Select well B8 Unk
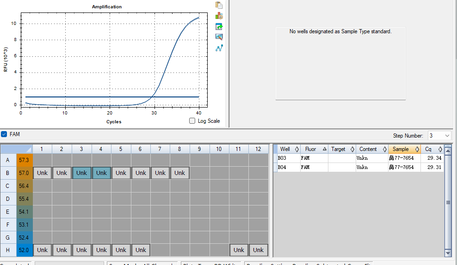 180,173
